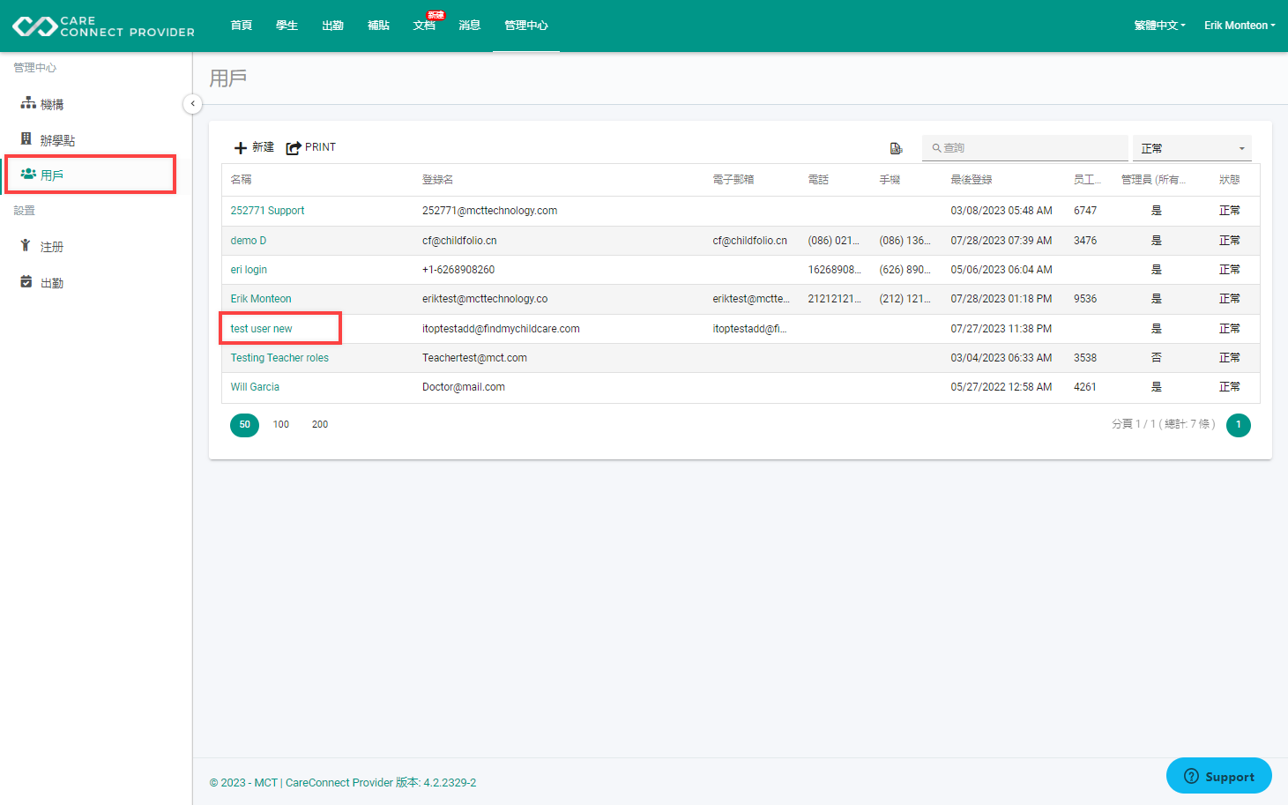Open user test user new
This screenshot has width=1288, height=805.
tap(261, 329)
